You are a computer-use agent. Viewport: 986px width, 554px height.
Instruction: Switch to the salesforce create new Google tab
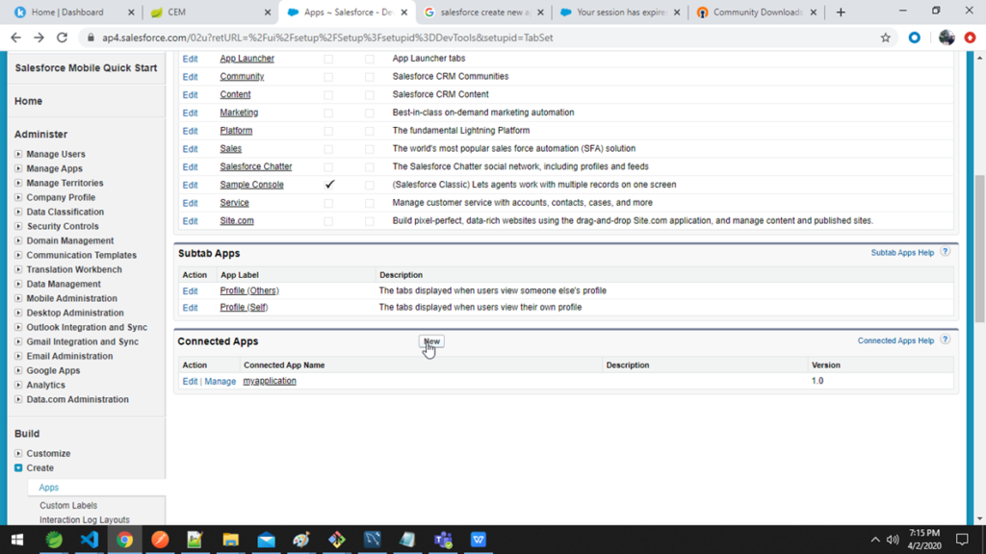[483, 12]
